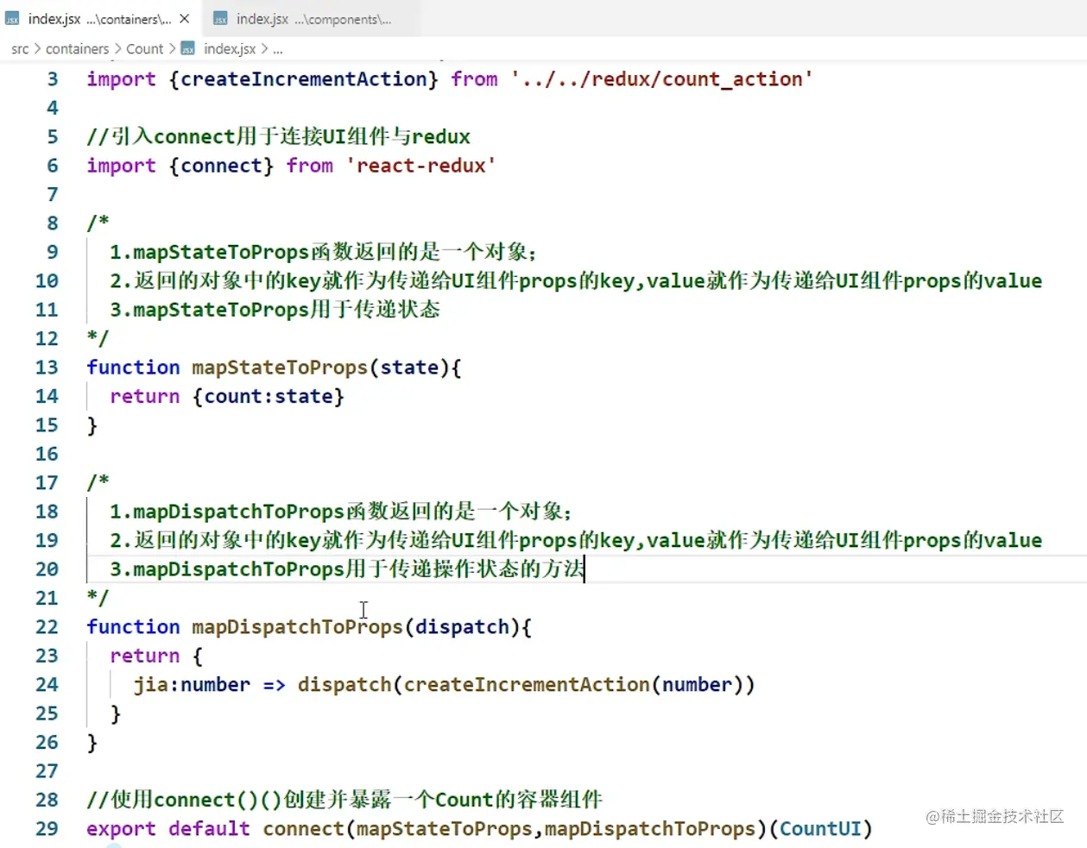1087x848 pixels.
Task: Click 'react-redux' string on line 6
Action: (x=421, y=166)
